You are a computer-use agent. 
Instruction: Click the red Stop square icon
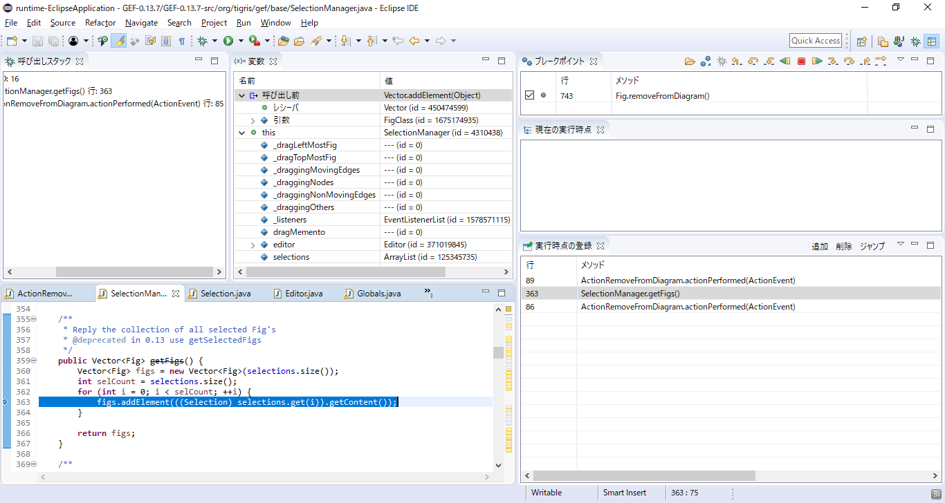pyautogui.click(x=801, y=61)
